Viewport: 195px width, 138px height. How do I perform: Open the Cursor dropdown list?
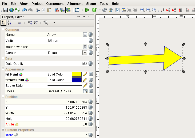click(85, 53)
